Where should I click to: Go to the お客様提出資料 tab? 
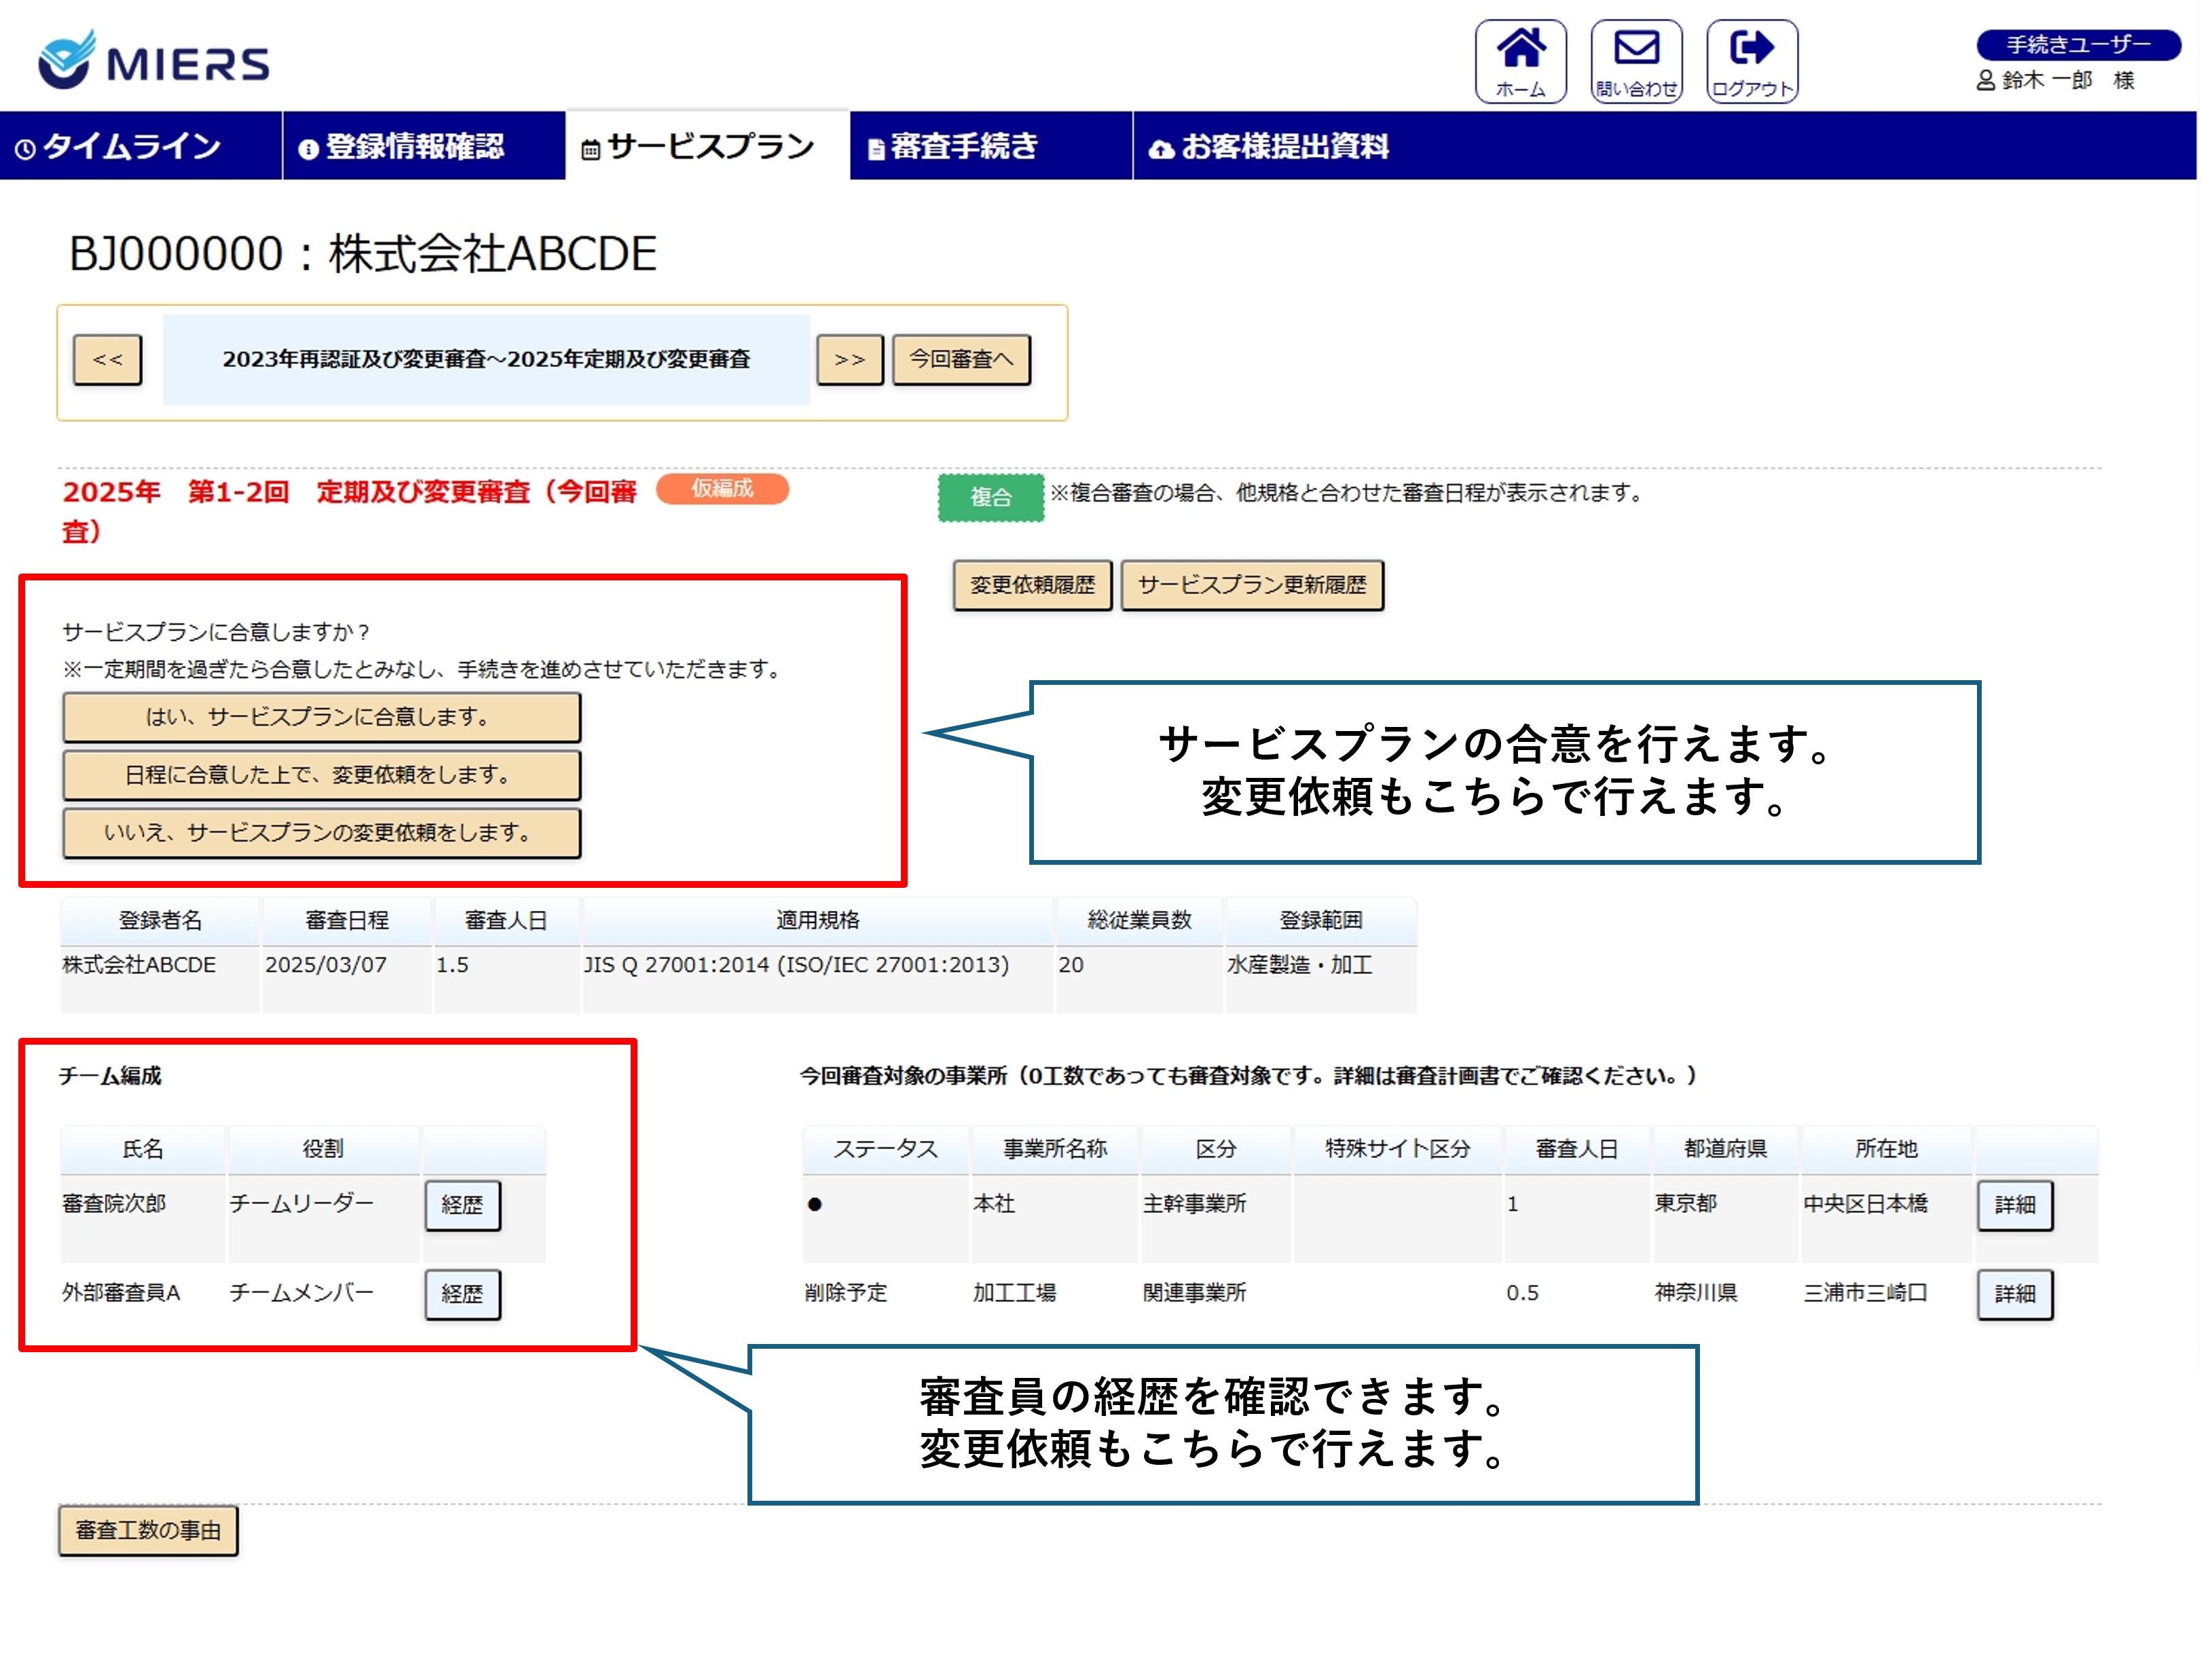(x=1270, y=146)
